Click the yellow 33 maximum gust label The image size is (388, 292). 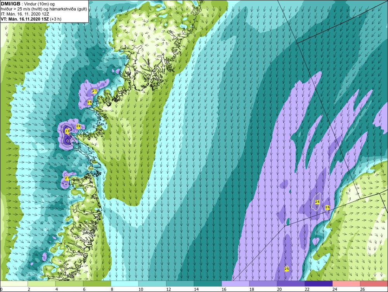tap(67, 131)
